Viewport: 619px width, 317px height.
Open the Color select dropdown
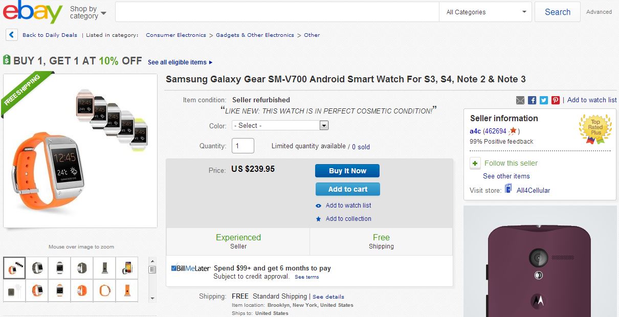pyautogui.click(x=280, y=126)
